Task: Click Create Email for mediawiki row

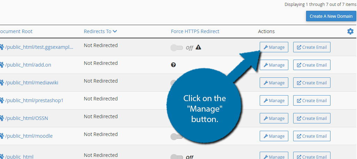Action: point(312,83)
